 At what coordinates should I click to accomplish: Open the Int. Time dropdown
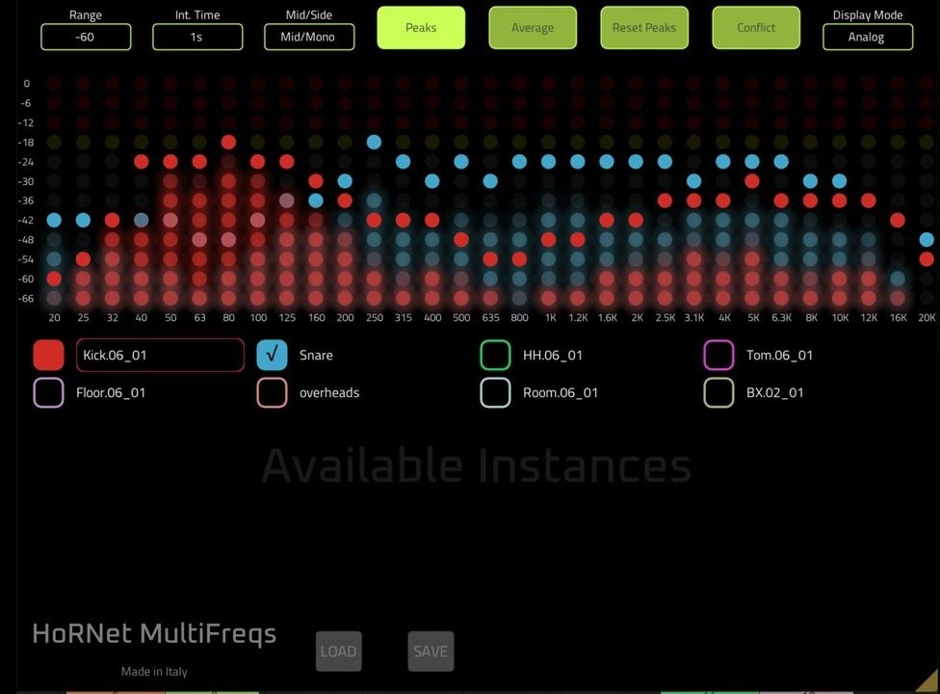click(196, 37)
